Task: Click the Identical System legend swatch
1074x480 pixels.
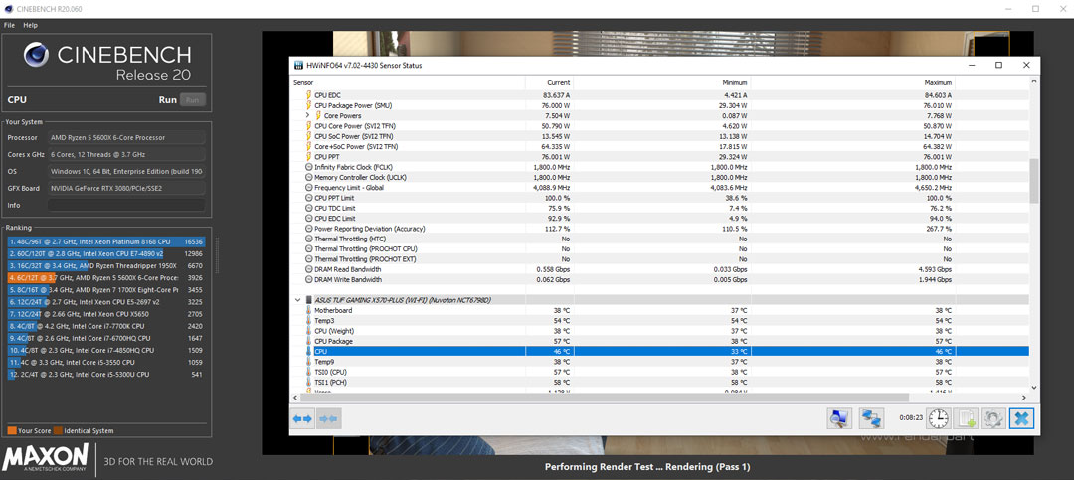Action: tap(59, 430)
